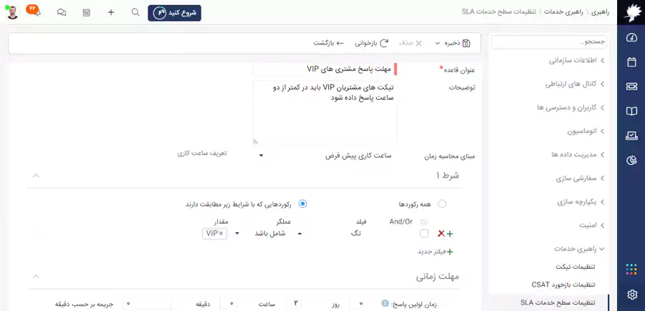Open the colorful apps grid icon
Viewport: 645px width, 311px height.
point(631,269)
